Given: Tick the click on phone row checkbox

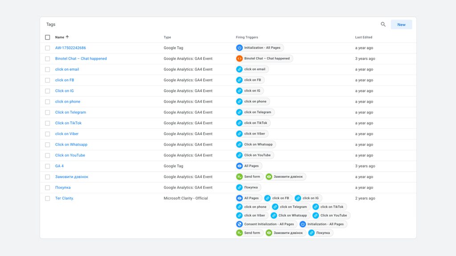Looking at the screenshot, I should point(47,102).
